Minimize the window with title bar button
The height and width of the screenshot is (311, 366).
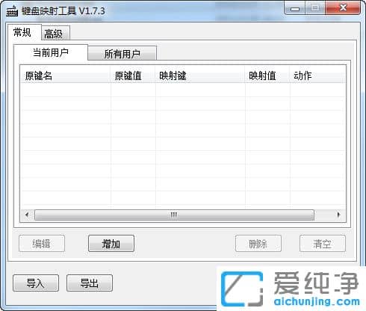coord(295,9)
